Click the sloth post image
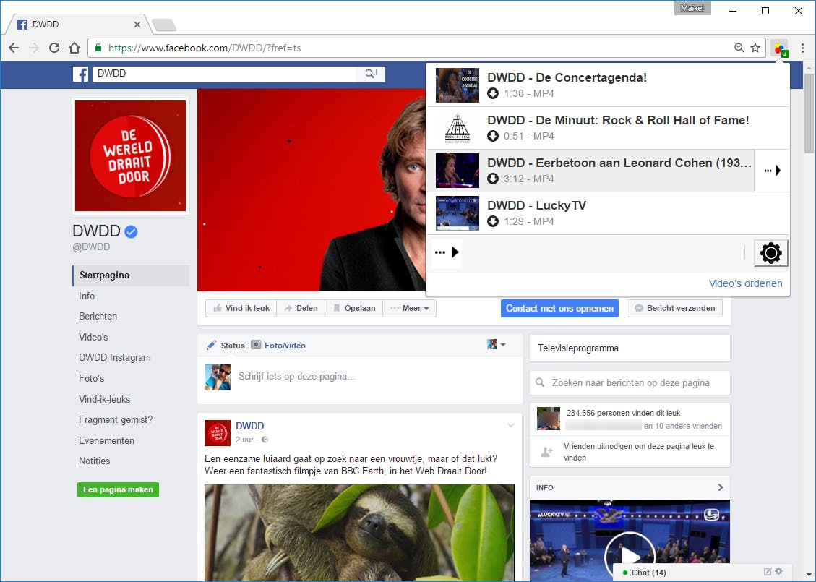 [359, 533]
